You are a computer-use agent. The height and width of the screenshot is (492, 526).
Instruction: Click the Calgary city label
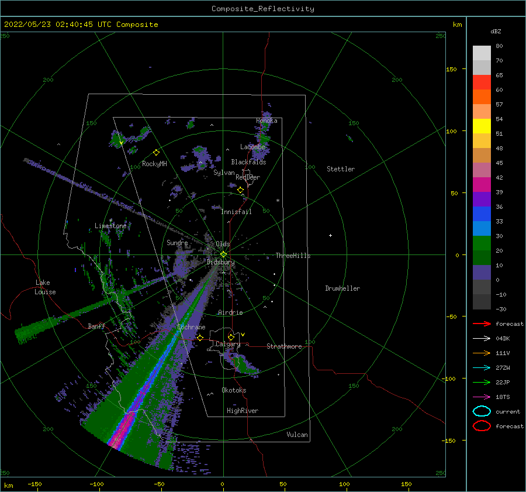(x=228, y=344)
